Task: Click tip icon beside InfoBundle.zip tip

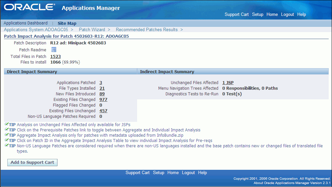Action: tap(7, 135)
